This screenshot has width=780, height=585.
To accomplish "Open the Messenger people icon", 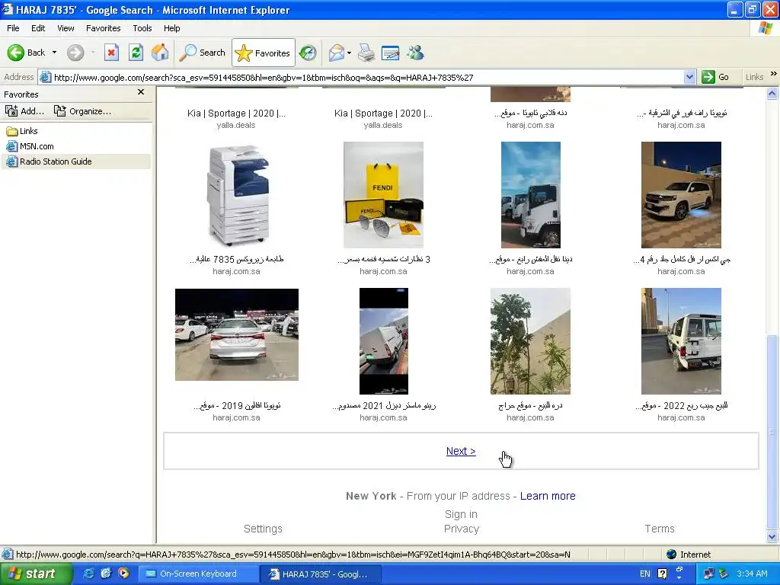I will 415,53.
